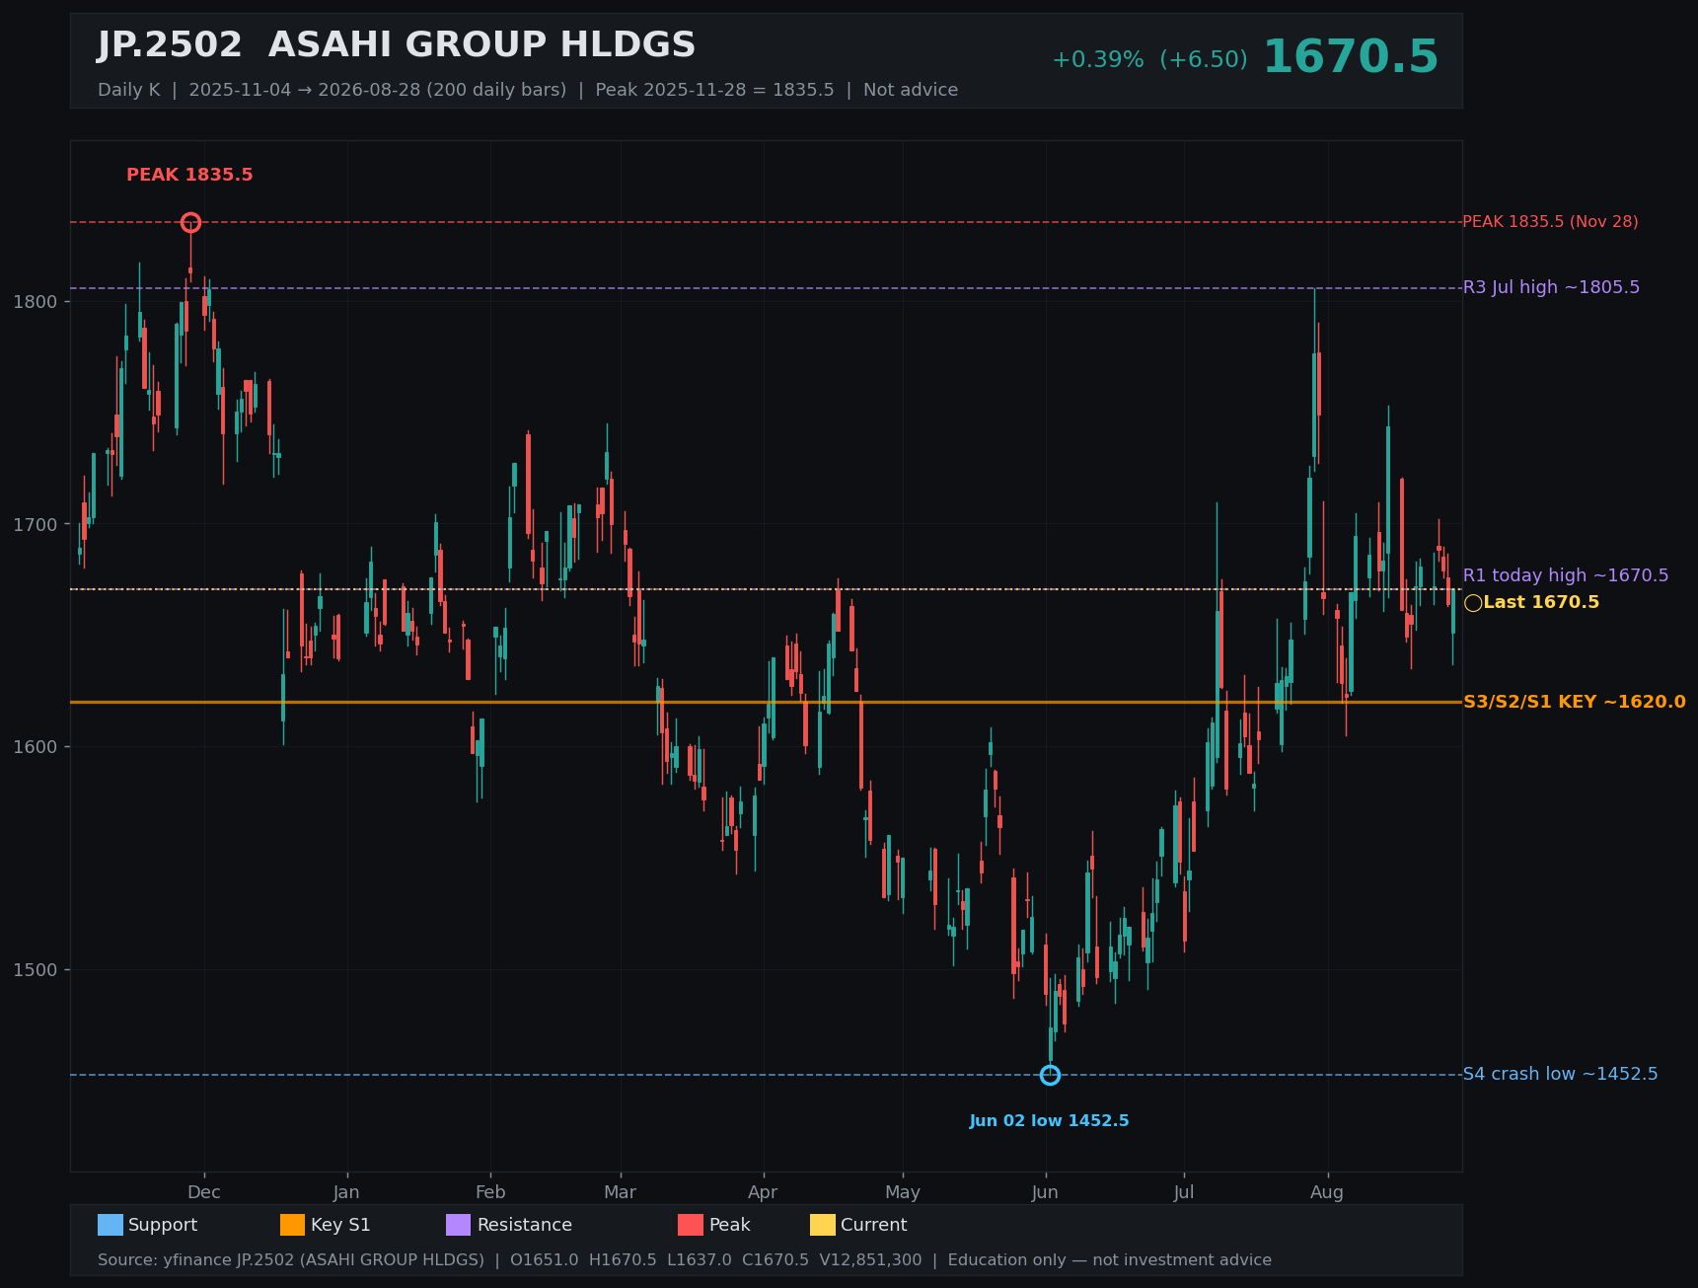Click the bold 'PEAK 1835.5' annotation above the chart
Image resolution: width=1698 pixels, height=1288 pixels.
(x=189, y=176)
